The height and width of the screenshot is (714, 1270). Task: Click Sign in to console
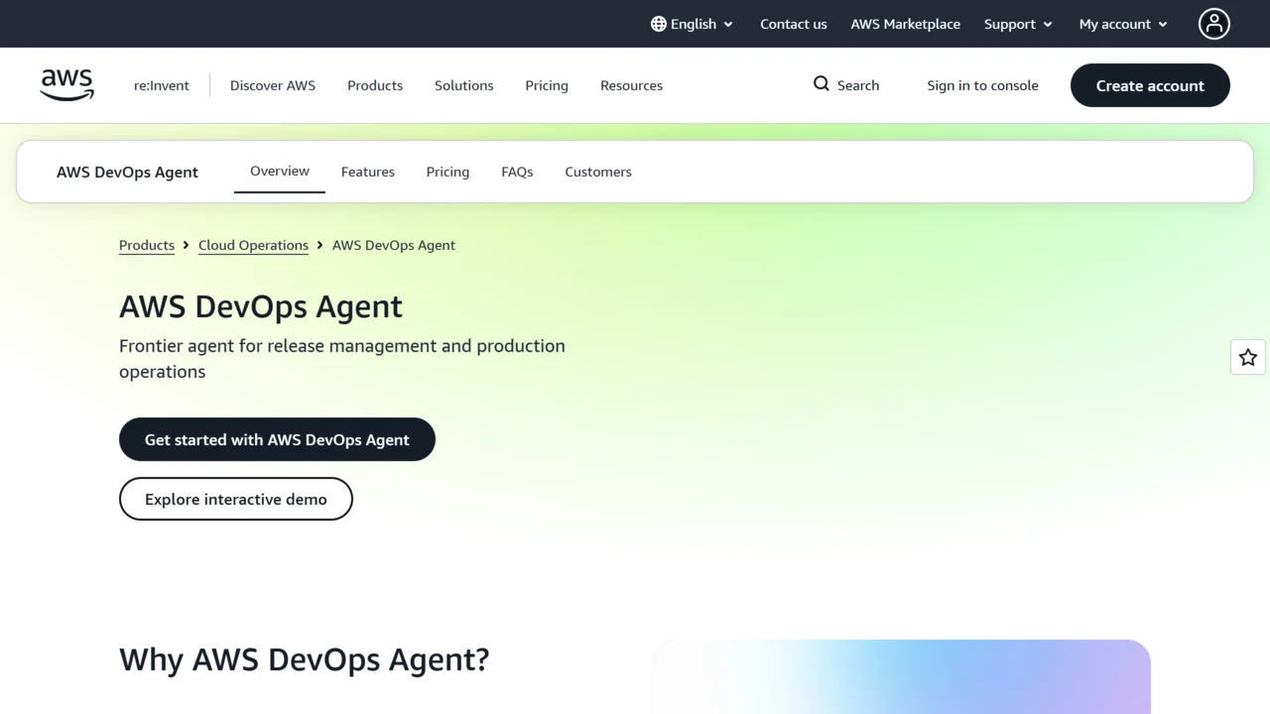point(982,85)
